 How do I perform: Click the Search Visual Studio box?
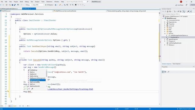click(77, 2)
